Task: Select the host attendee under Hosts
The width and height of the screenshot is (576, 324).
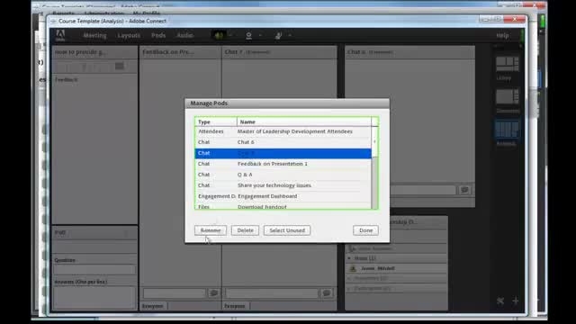Action: (397, 268)
